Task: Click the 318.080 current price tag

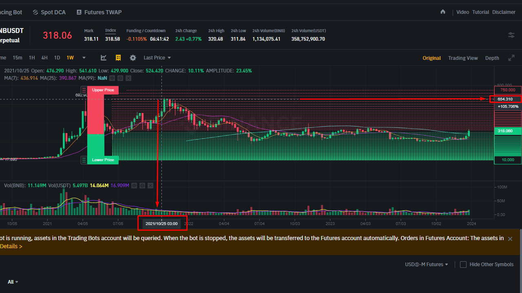Action: click(508, 131)
